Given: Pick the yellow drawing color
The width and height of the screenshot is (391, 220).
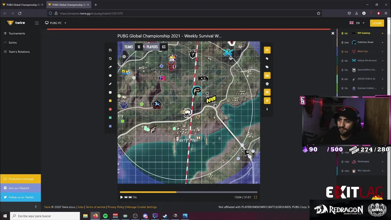Looking at the screenshot, I should (x=110, y=101).
